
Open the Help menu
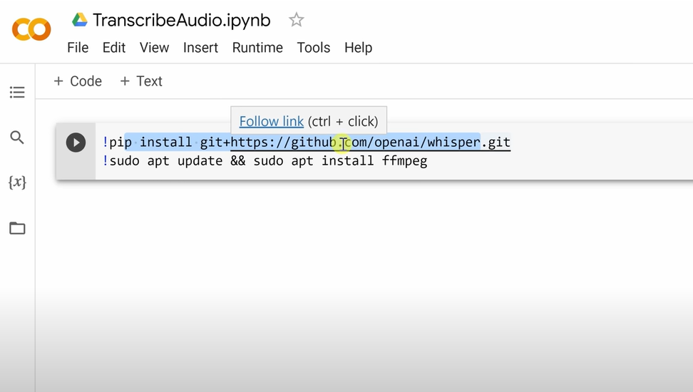358,48
